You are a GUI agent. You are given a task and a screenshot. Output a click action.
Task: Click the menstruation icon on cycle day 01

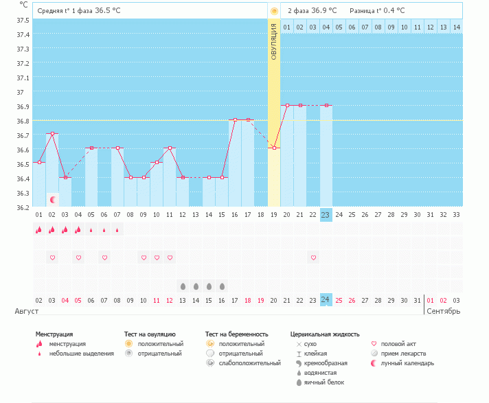tap(38, 231)
